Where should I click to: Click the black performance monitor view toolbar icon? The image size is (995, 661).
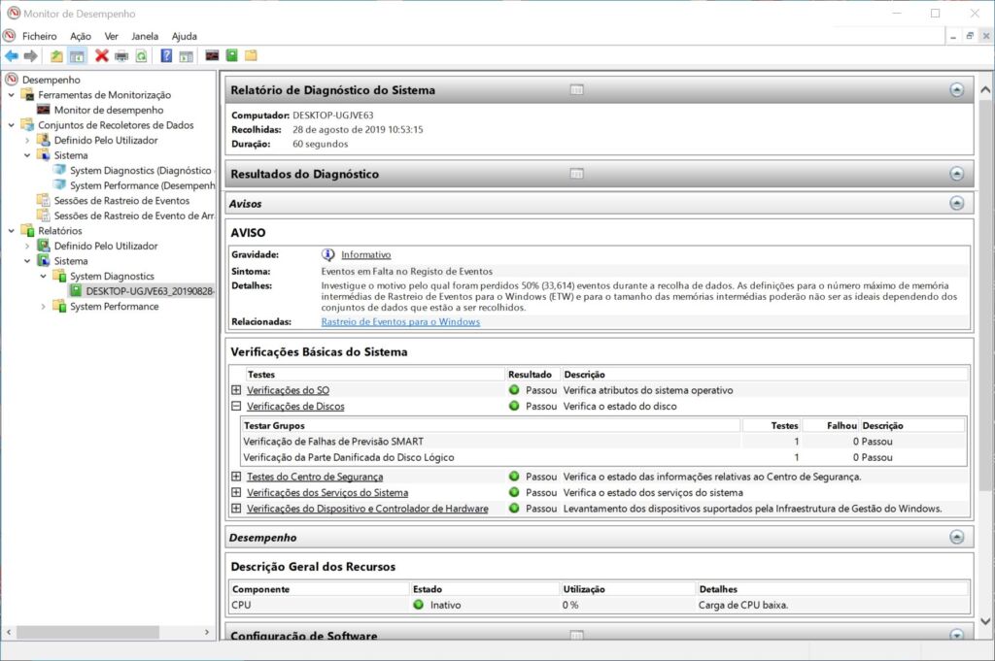pos(212,56)
